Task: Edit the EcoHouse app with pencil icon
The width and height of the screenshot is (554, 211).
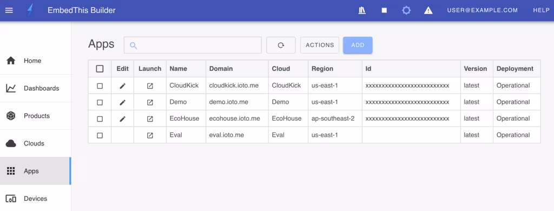Action: pyautogui.click(x=122, y=118)
